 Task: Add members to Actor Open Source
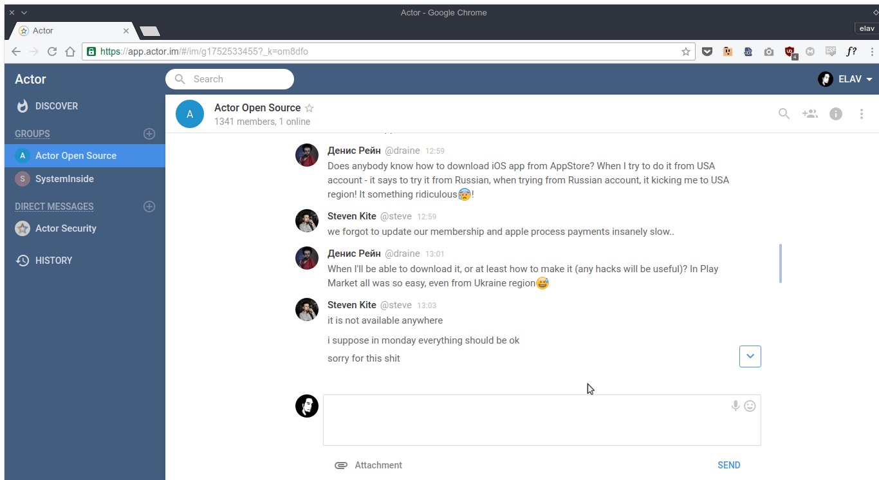click(810, 113)
